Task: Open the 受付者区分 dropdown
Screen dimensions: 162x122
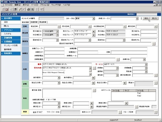Action: [57, 31]
